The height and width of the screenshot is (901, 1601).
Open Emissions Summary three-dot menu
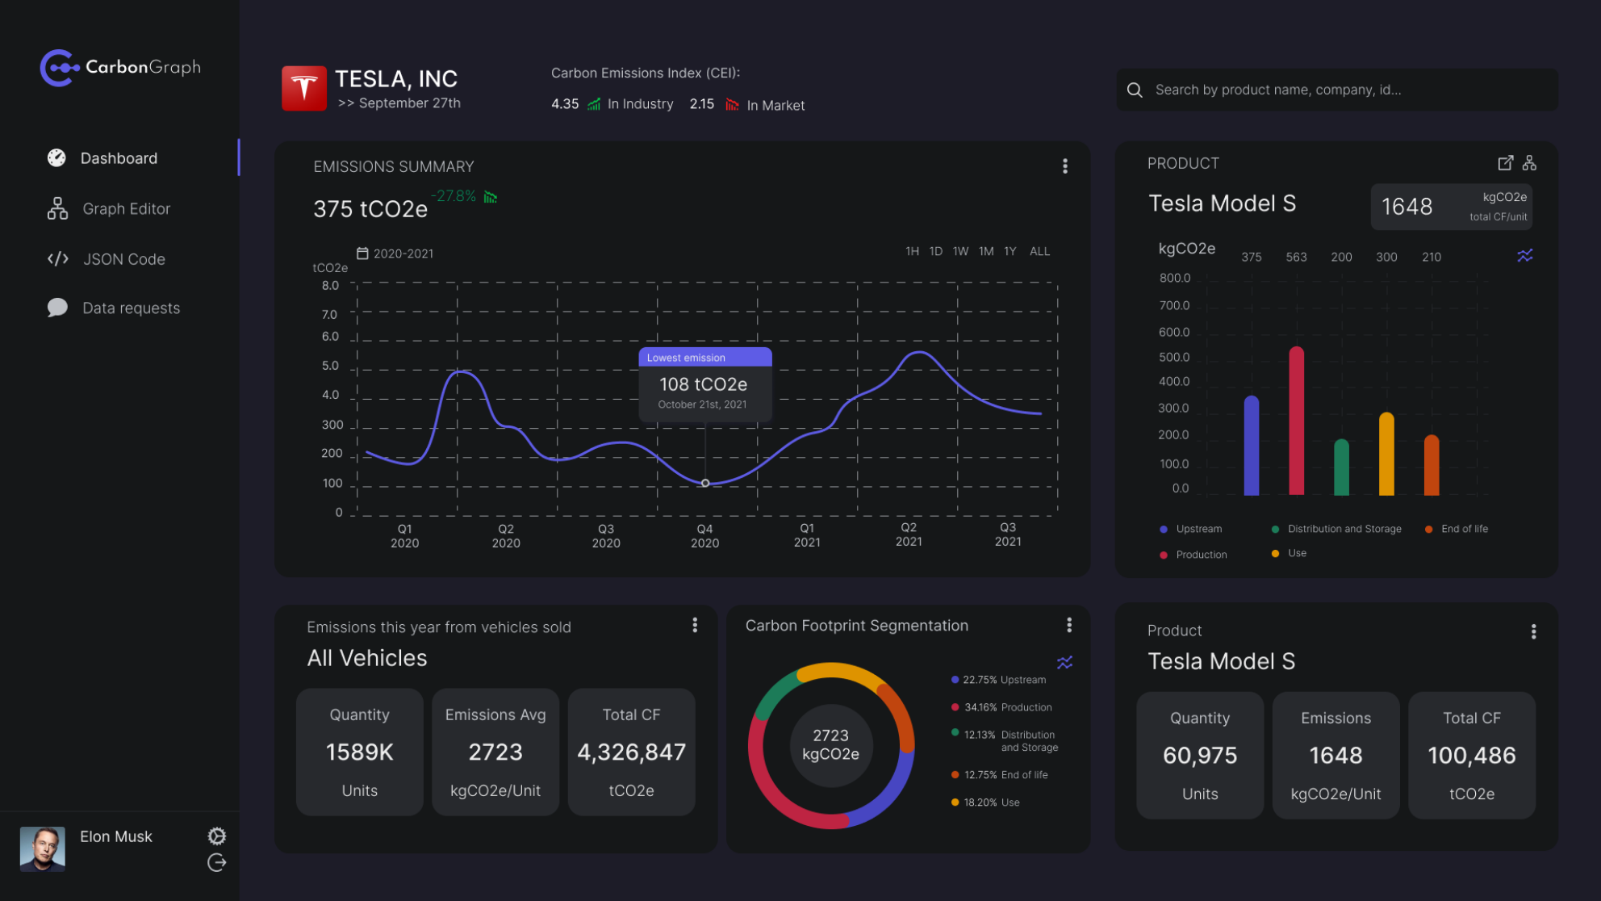[x=1065, y=166]
